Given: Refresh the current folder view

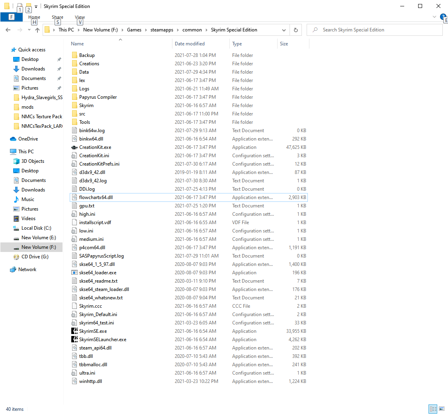Looking at the screenshot, I should [296, 30].
